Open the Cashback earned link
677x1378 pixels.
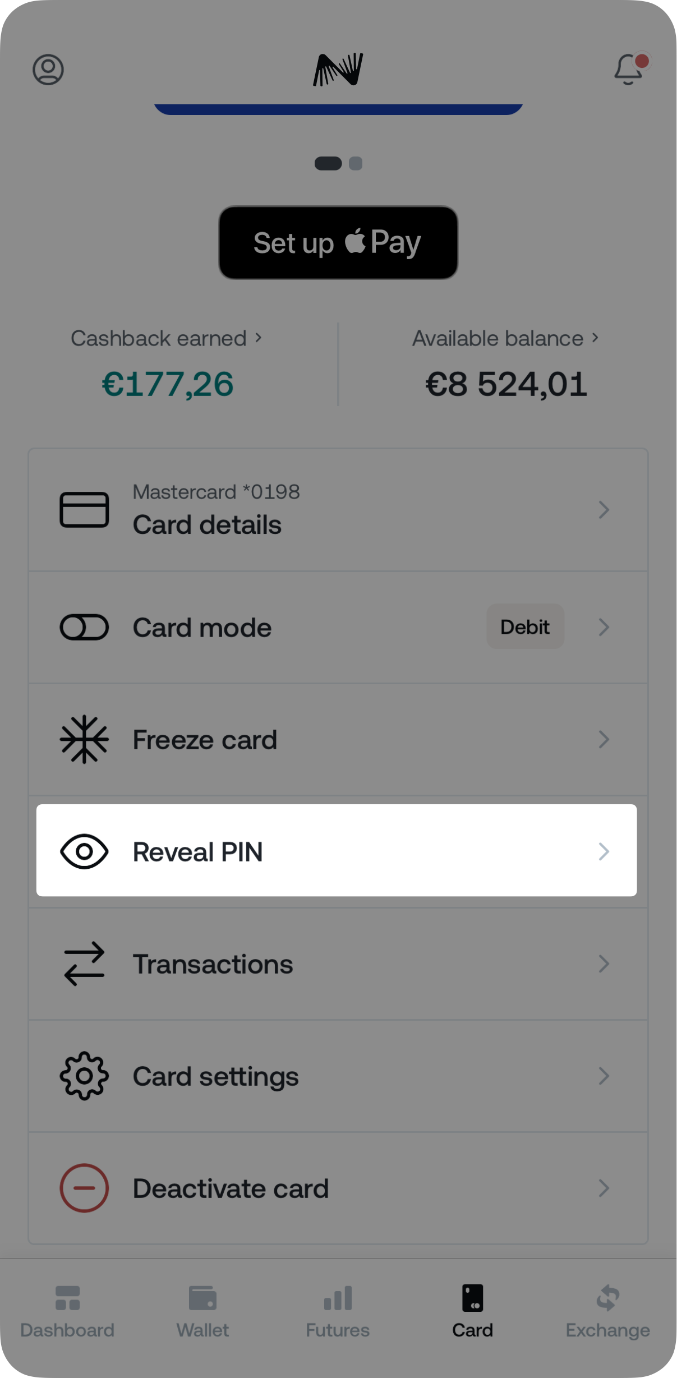pyautogui.click(x=166, y=339)
